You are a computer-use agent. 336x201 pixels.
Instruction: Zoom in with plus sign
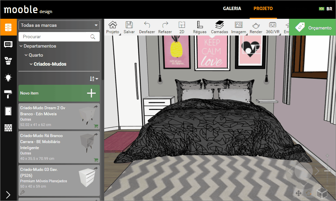(327, 156)
